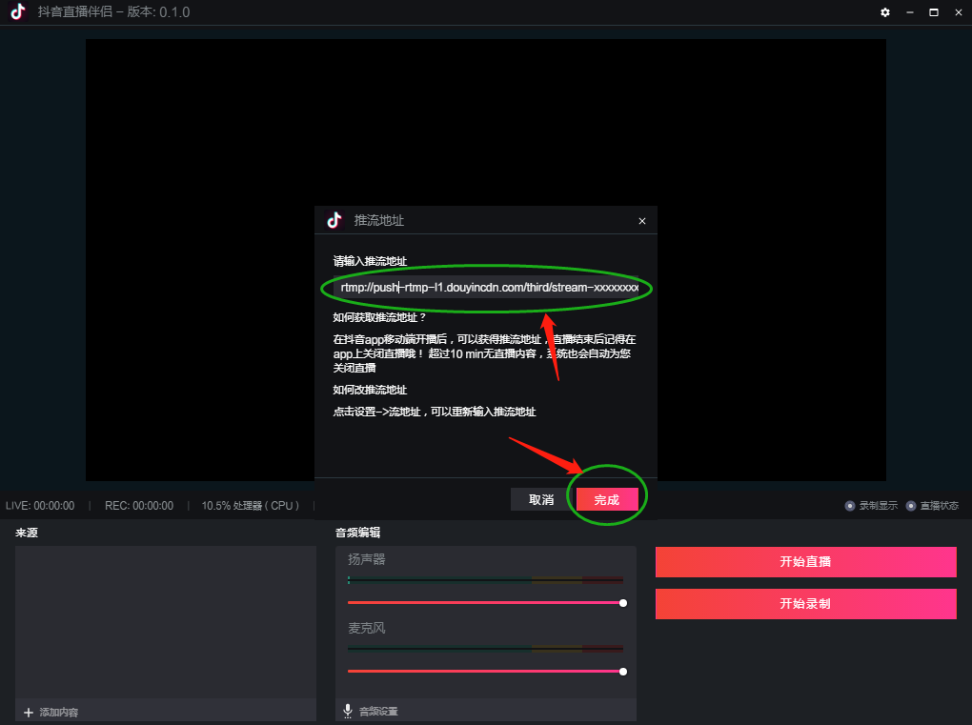This screenshot has width=972, height=725.
Task: Minimize the 抖音直播伴侣 window
Action: 910,12
